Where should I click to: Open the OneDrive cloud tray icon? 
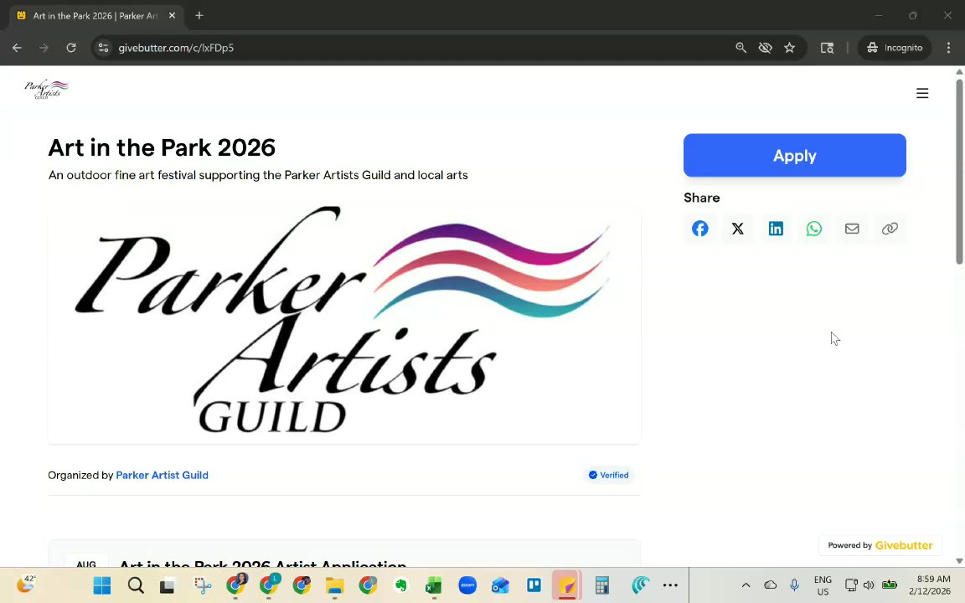click(771, 585)
